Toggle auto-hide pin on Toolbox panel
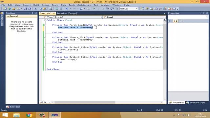Screen dimensions: 210x118 32,13
